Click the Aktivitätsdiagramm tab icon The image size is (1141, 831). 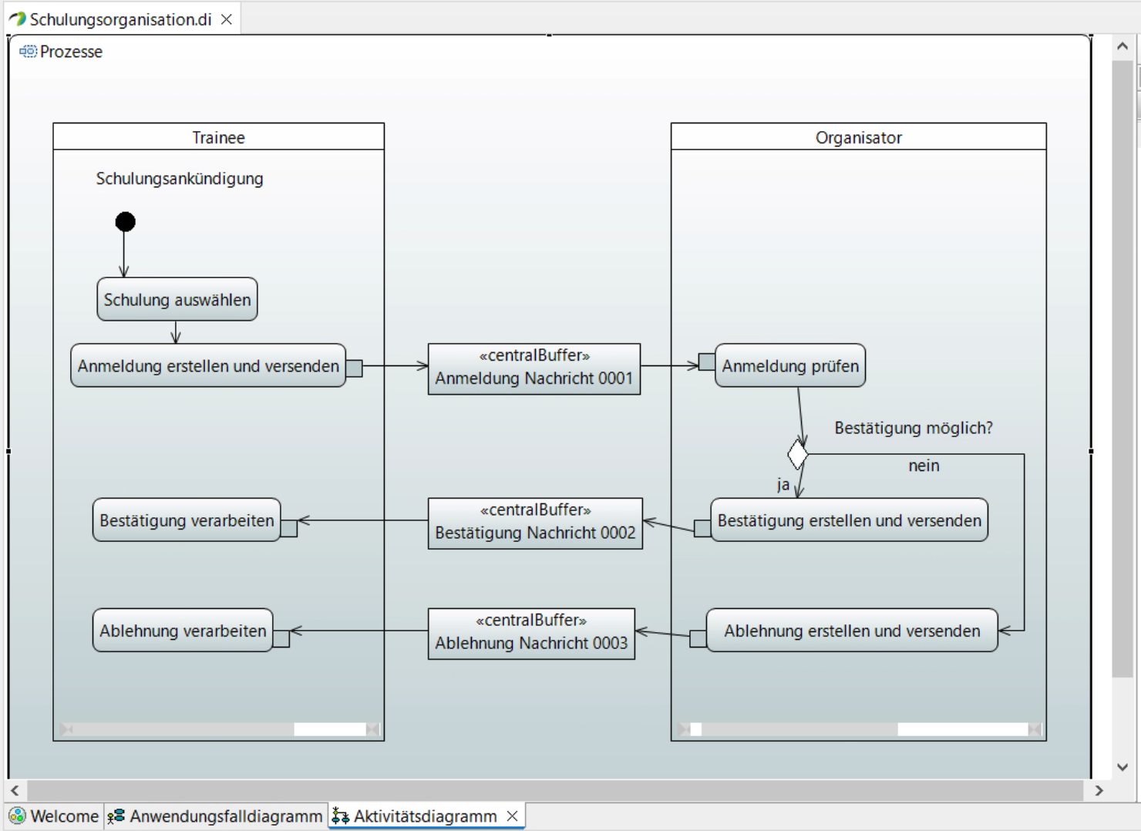pos(340,816)
